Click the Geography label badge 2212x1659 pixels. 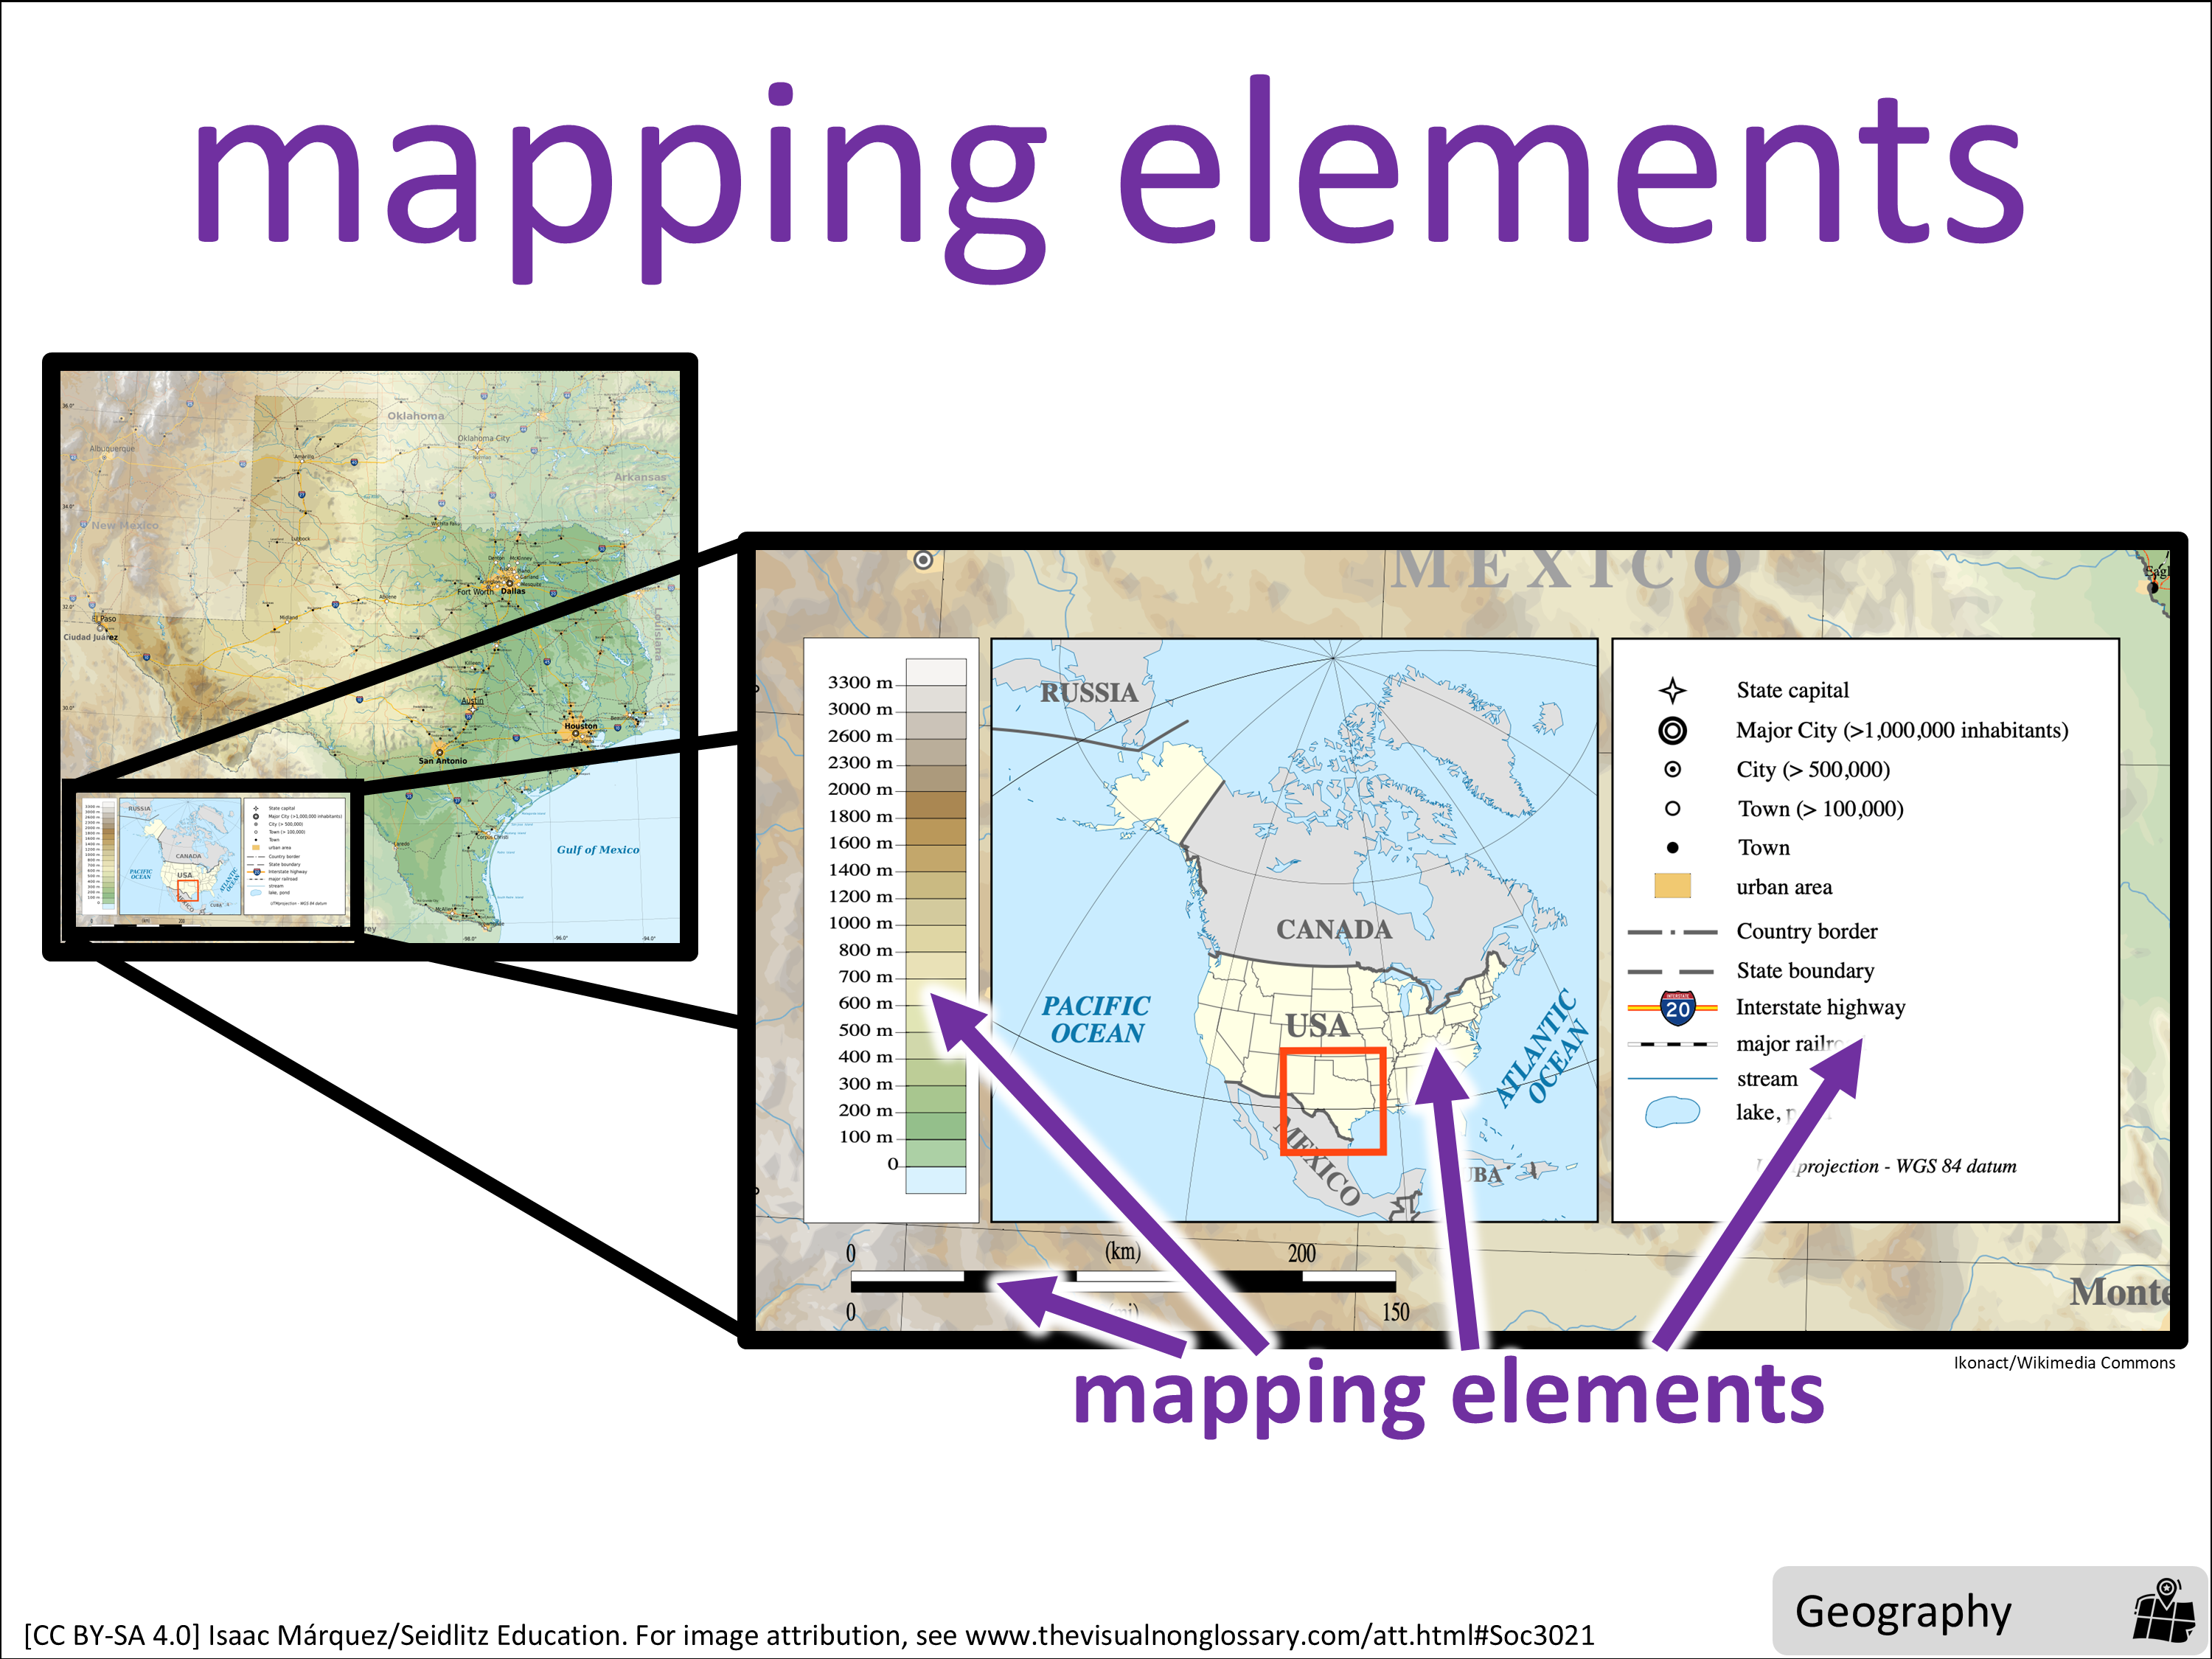click(1902, 1612)
